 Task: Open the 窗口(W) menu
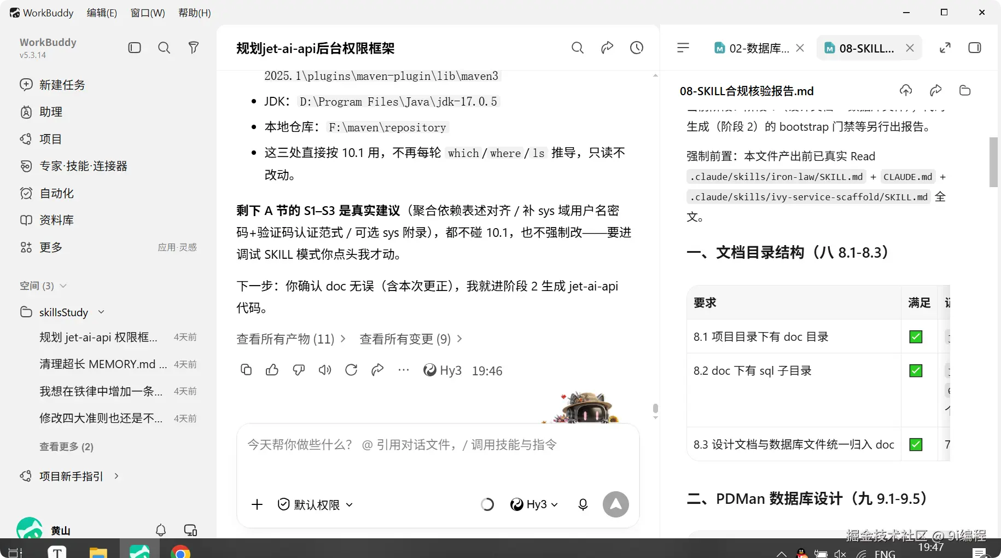(148, 13)
